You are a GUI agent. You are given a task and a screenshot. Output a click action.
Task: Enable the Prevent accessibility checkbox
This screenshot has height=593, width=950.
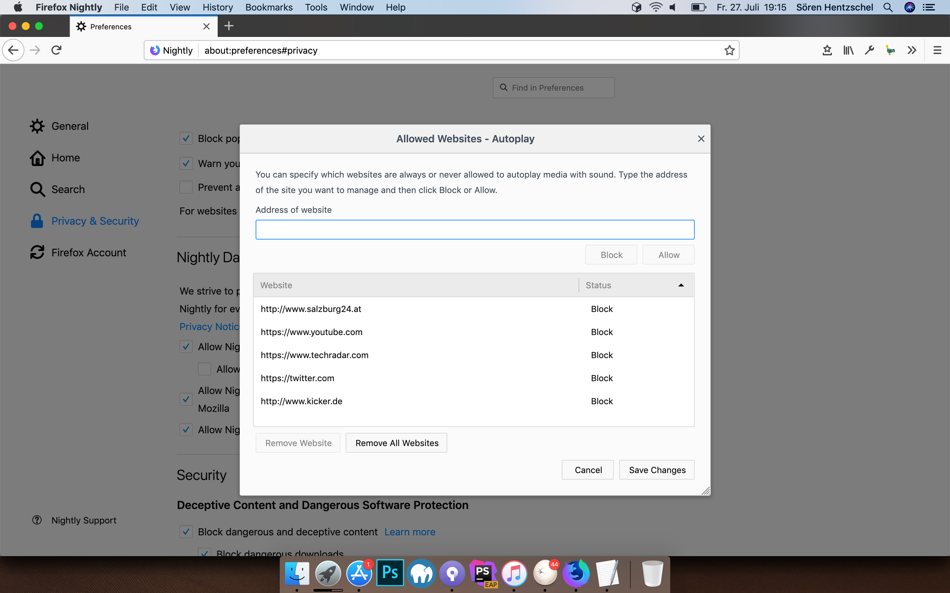pyautogui.click(x=186, y=187)
